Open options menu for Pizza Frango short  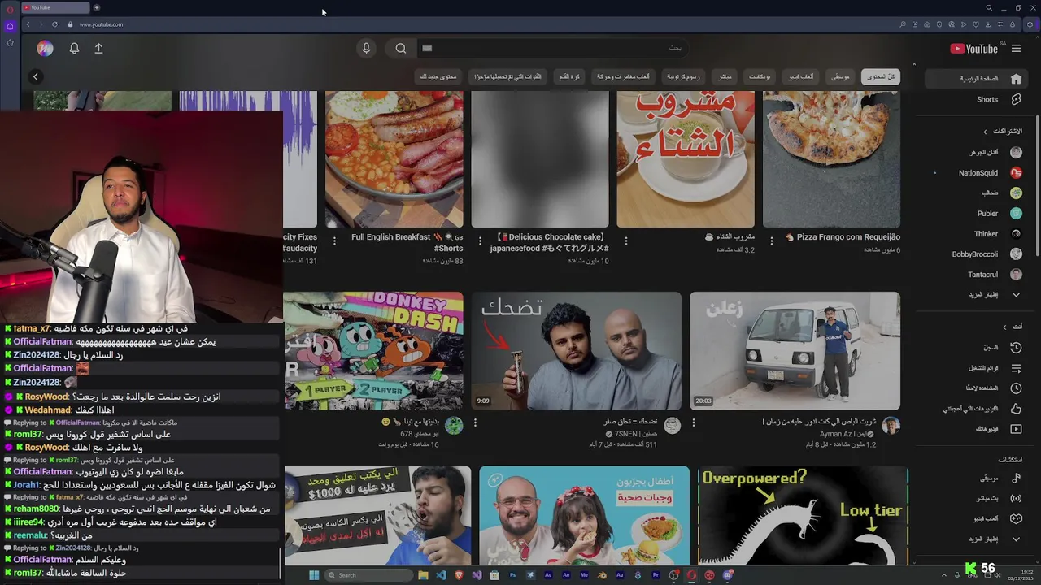pyautogui.click(x=772, y=241)
